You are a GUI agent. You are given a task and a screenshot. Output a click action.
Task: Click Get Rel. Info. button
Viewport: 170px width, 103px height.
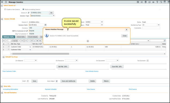click(x=63, y=67)
